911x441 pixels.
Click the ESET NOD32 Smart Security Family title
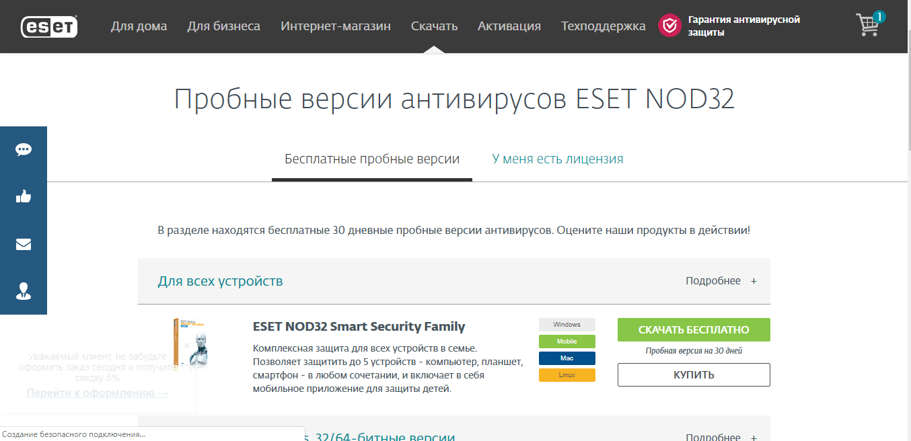(x=359, y=327)
